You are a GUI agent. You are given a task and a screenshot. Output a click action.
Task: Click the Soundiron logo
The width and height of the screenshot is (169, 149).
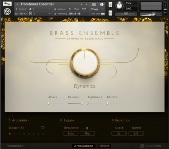151,146
